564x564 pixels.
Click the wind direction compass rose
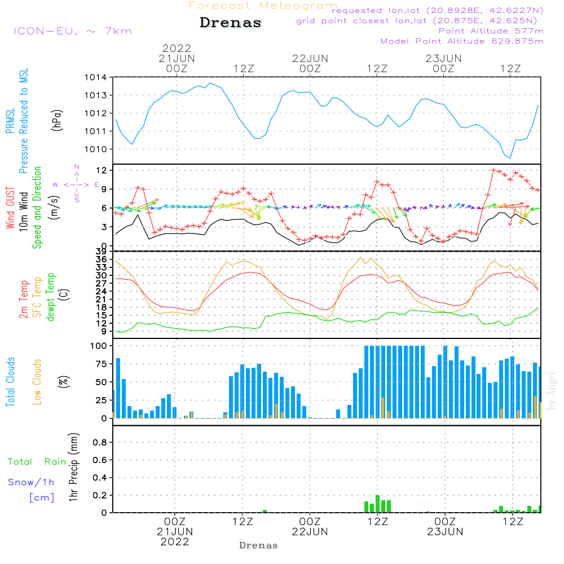[x=76, y=184]
